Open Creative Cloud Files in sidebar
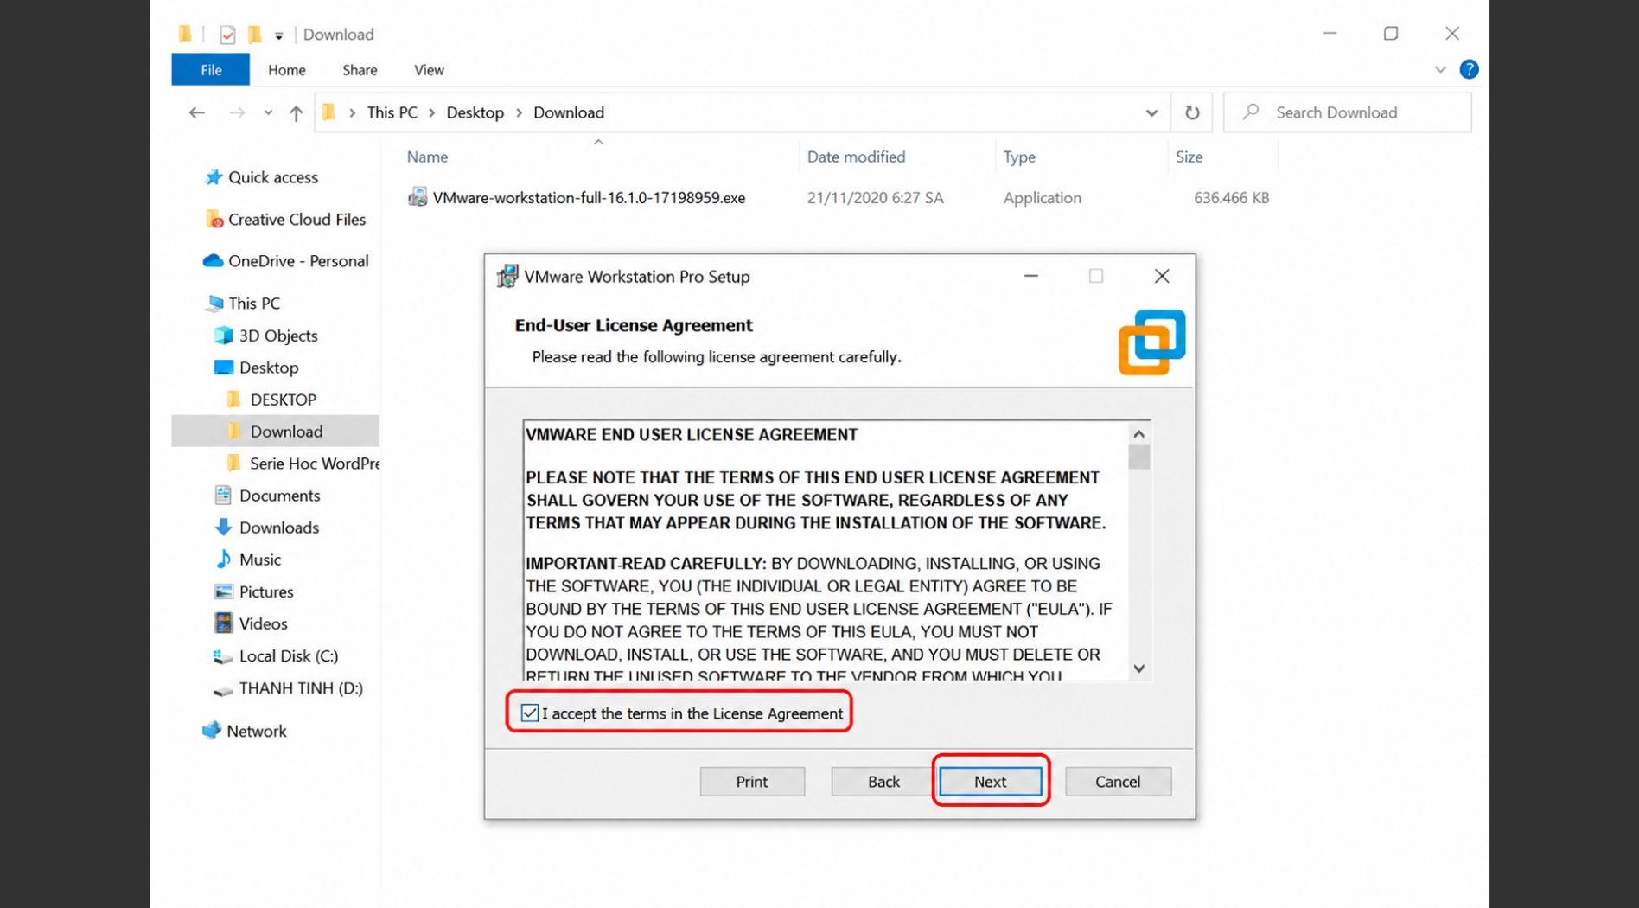The width and height of the screenshot is (1639, 908). tap(297, 220)
